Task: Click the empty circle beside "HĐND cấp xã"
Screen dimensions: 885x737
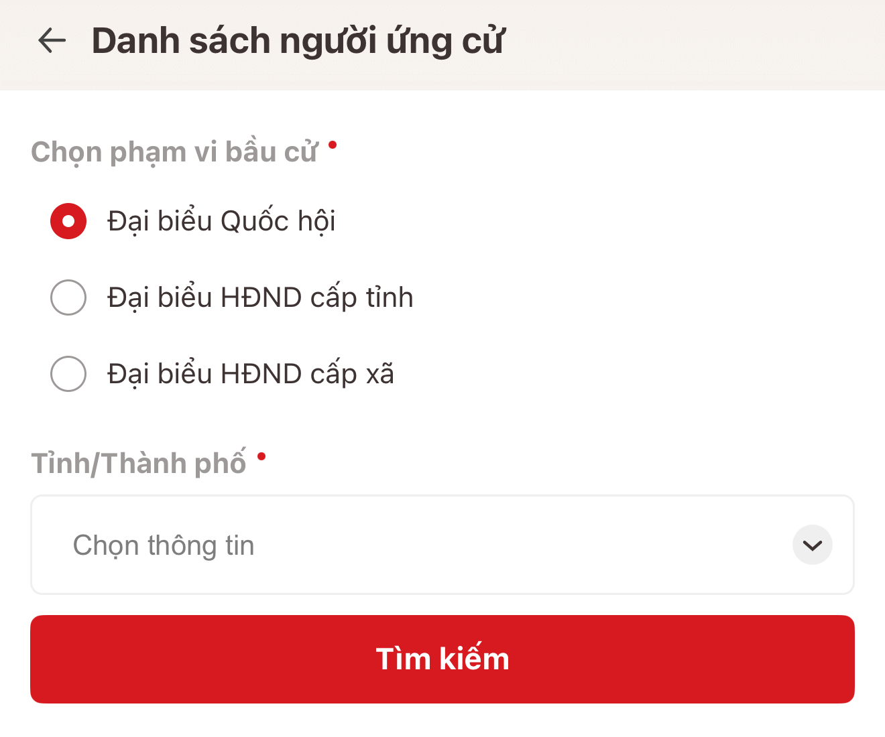Action: coord(68,374)
